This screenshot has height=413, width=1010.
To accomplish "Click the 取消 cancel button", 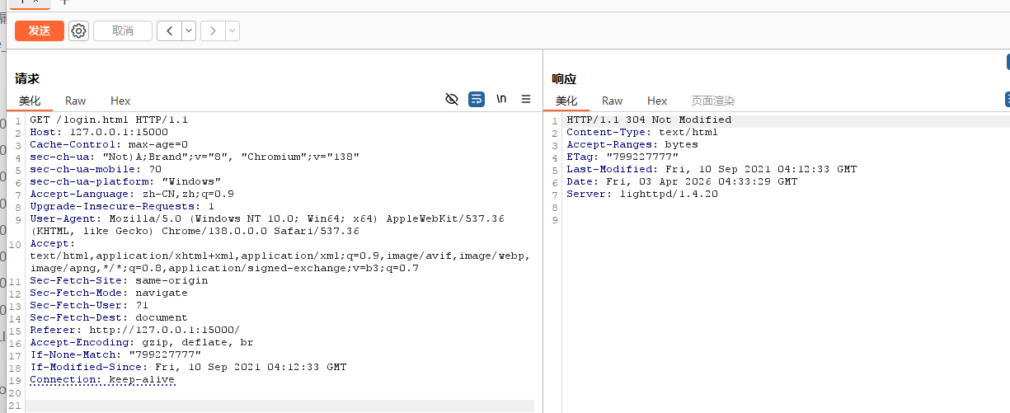I will [123, 31].
